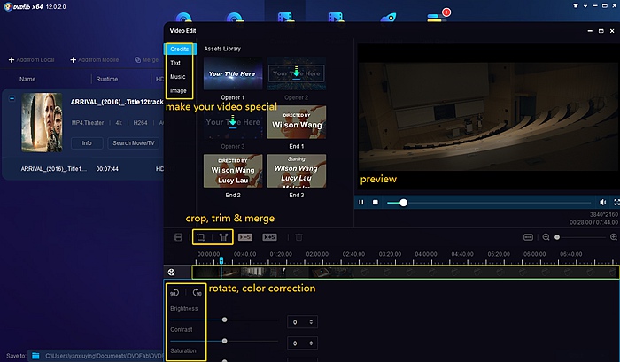620x362 pixels.
Task: Open the second film-strip module icon
Action: pos(336,18)
